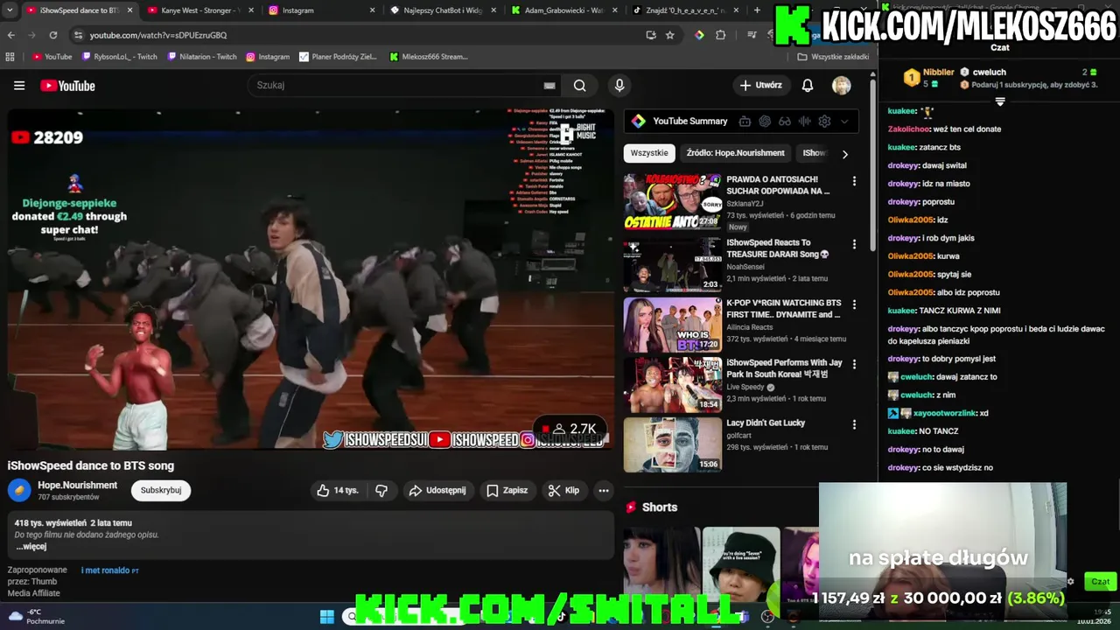This screenshot has height=630, width=1120.
Task: Reload the page
Action: pos(52,35)
